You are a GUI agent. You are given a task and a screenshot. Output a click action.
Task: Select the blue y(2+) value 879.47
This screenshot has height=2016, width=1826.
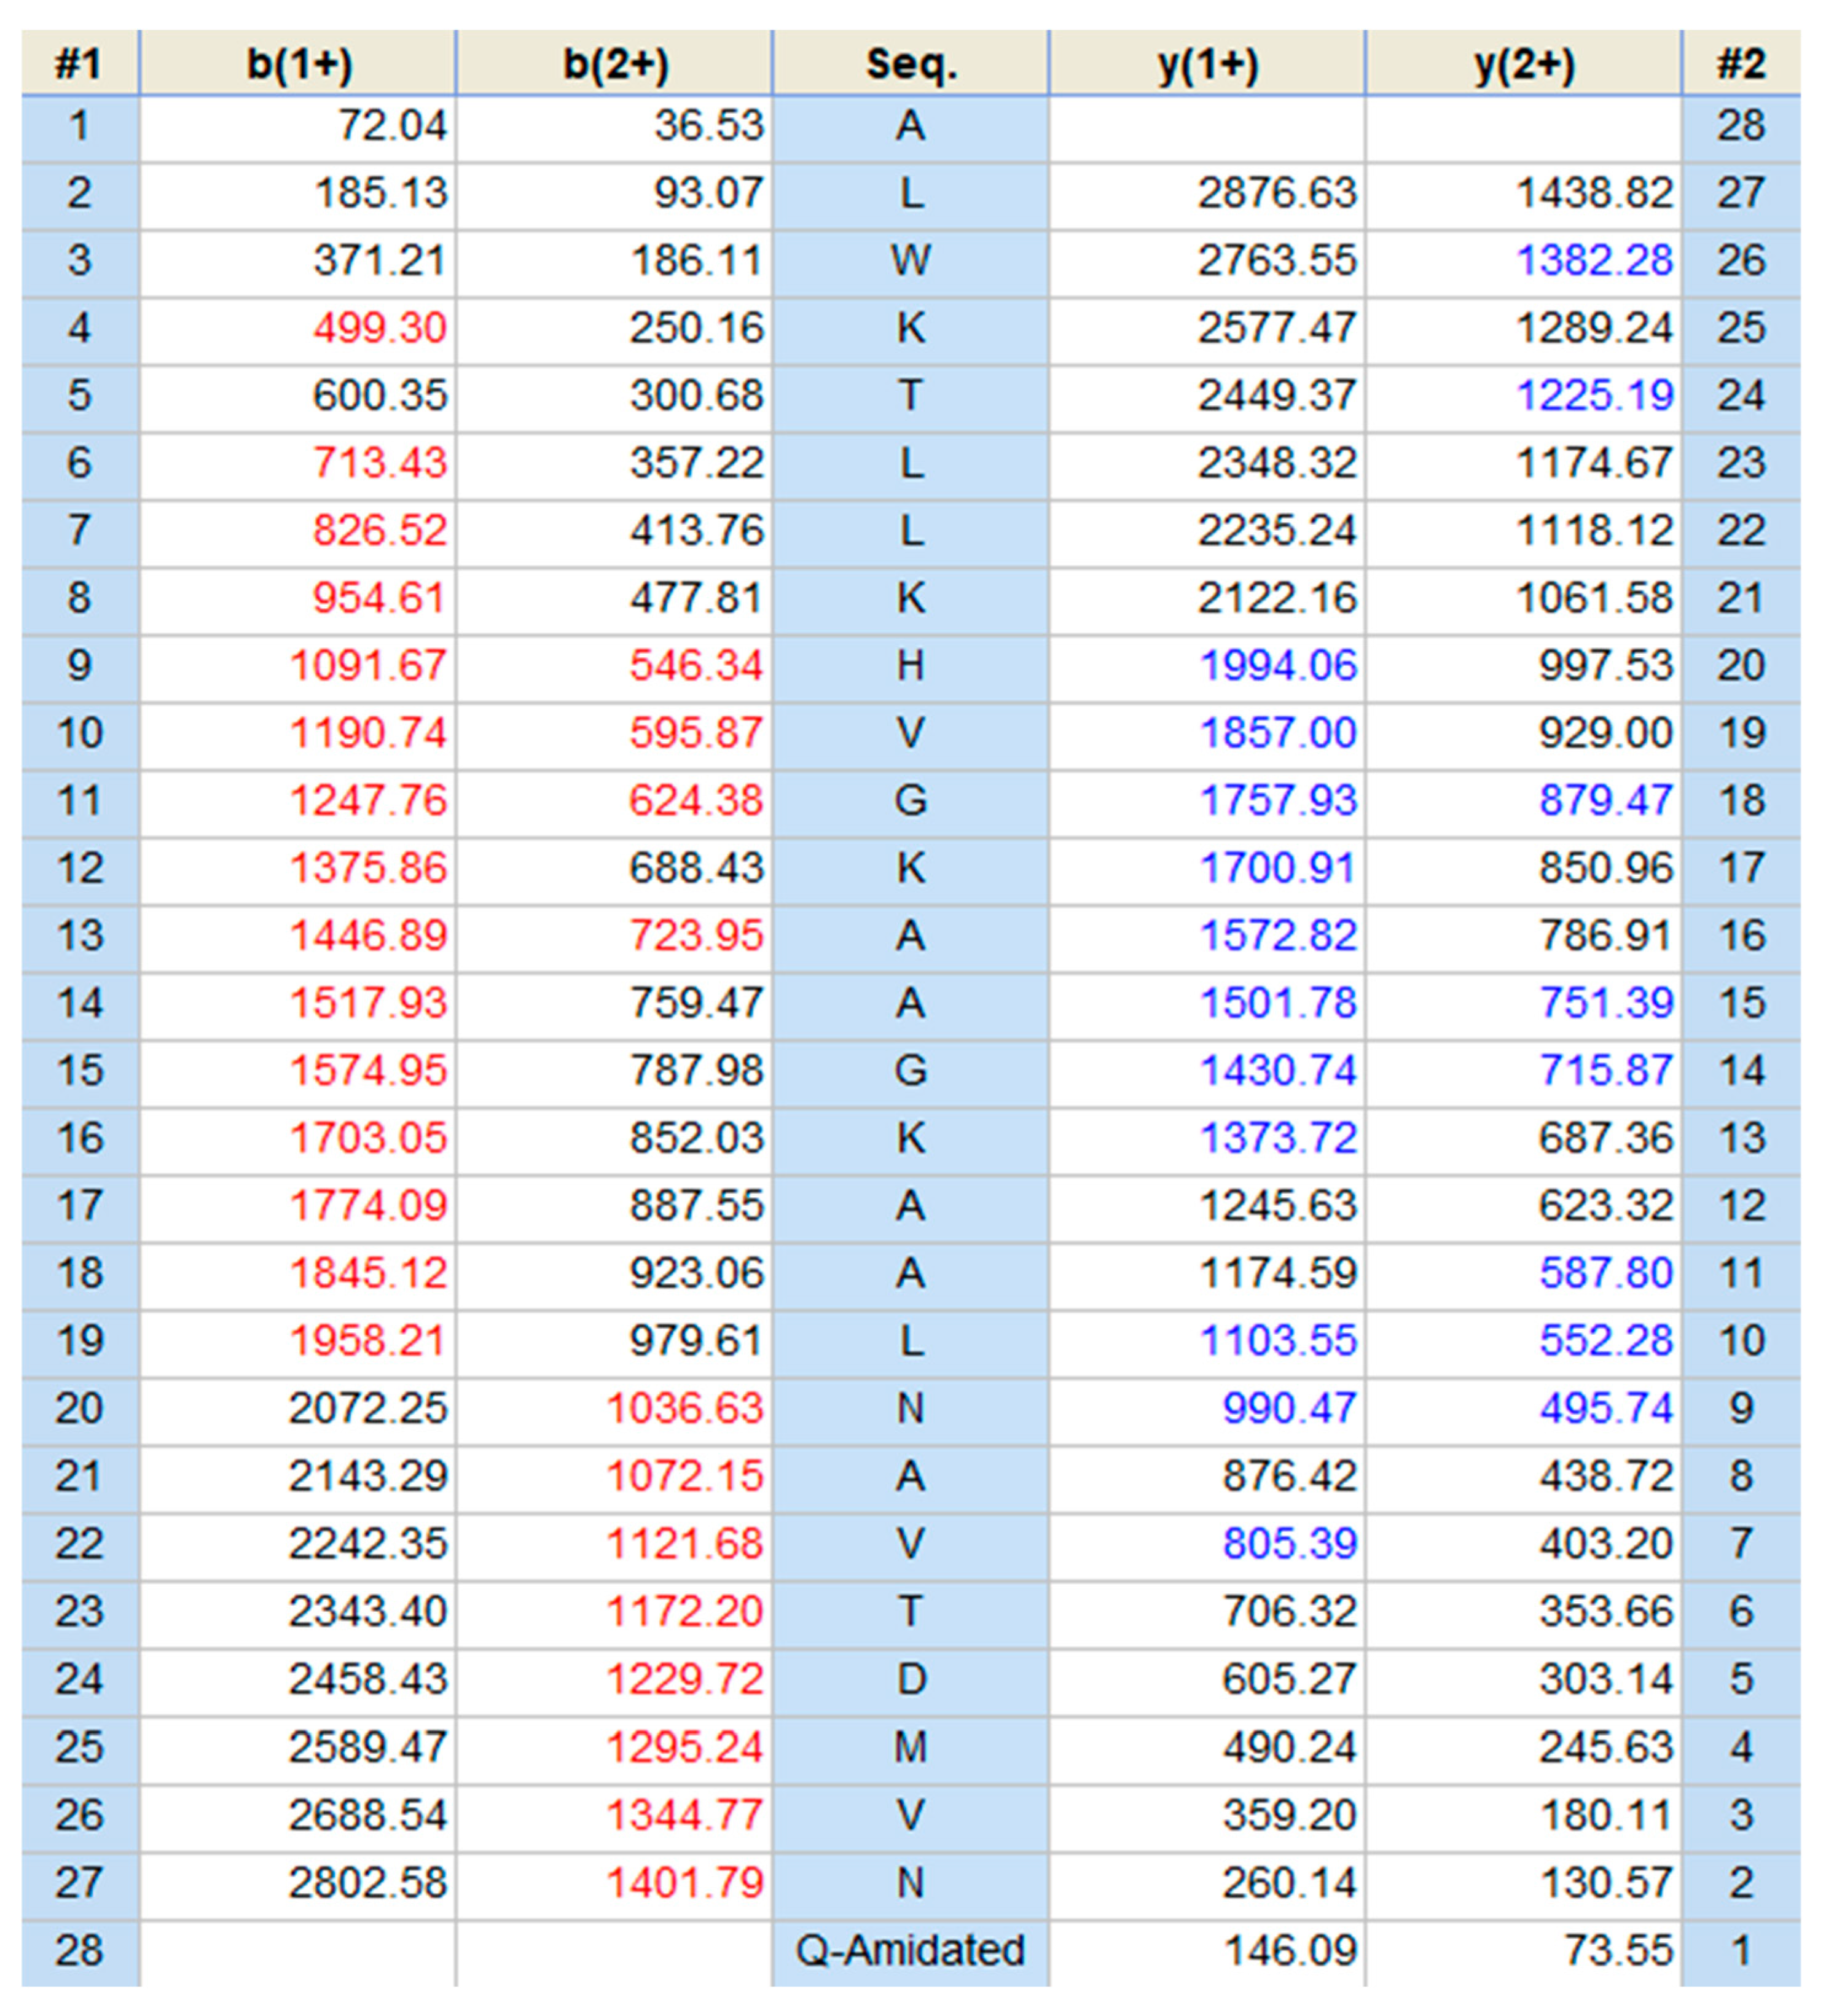[x=1606, y=801]
